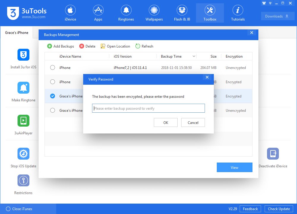Sort by iOS Version column
Viewport: 297px width, 214px height.
pos(123,56)
